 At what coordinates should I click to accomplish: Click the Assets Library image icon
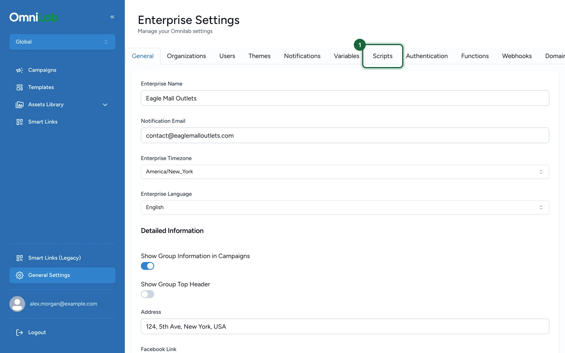tap(19, 105)
